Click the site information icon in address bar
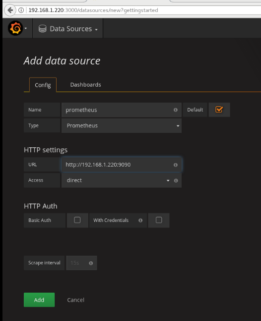 coord(21,10)
